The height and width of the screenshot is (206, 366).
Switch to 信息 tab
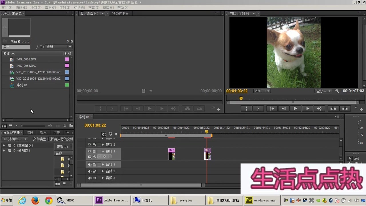point(30,133)
